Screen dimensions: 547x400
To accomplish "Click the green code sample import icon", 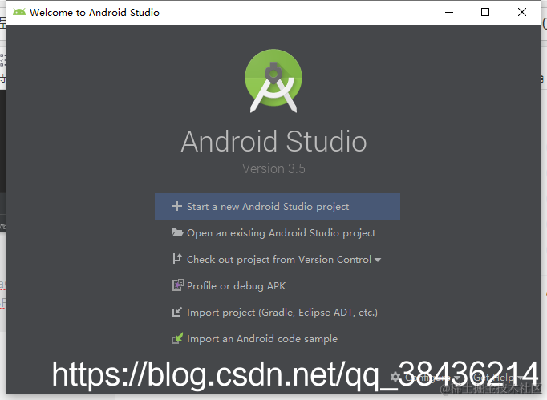I will [x=177, y=338].
